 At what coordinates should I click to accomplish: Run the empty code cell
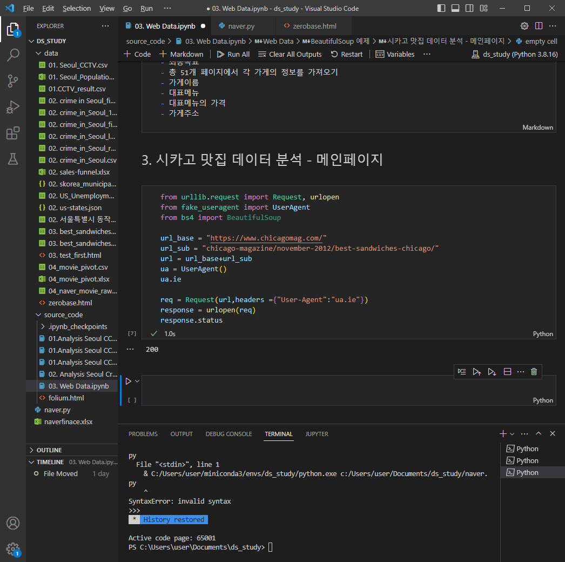pos(128,381)
